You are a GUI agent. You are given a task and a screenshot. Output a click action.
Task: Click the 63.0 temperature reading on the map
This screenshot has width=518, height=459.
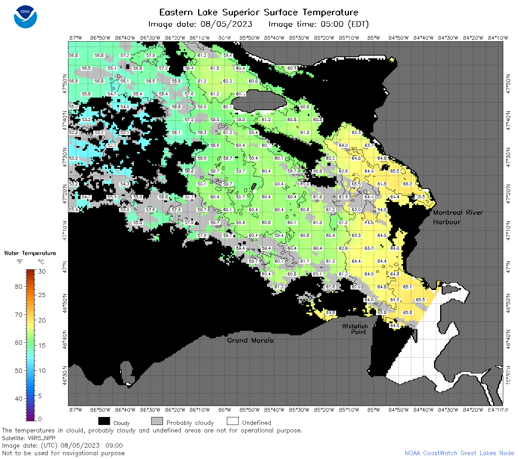click(356, 210)
